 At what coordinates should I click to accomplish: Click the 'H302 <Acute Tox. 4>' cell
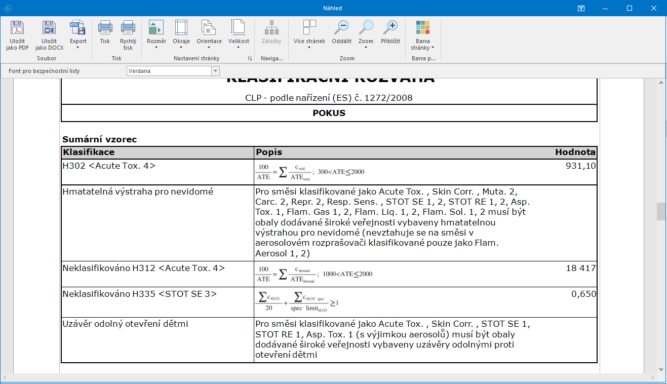(158, 172)
